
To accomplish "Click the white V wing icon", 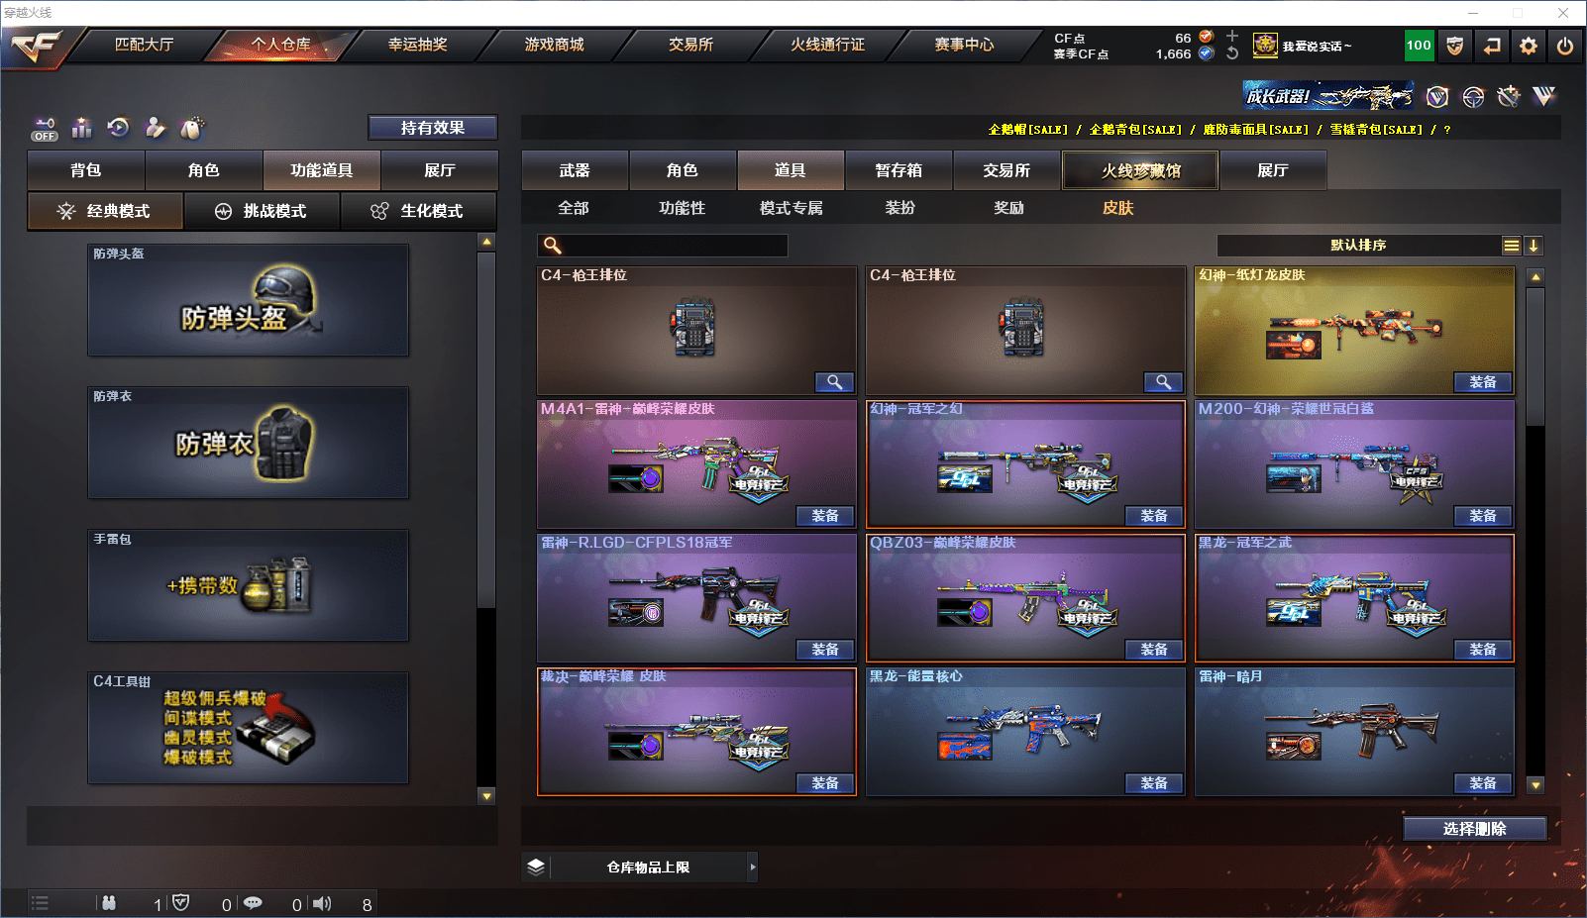I will pyautogui.click(x=1543, y=96).
